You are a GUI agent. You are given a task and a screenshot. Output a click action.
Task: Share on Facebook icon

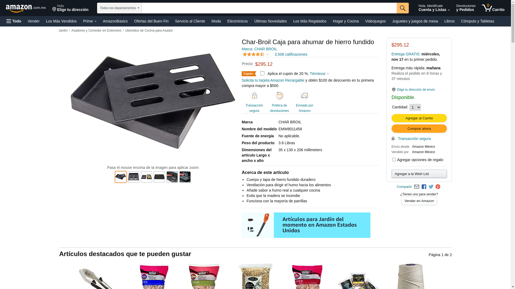[424, 187]
